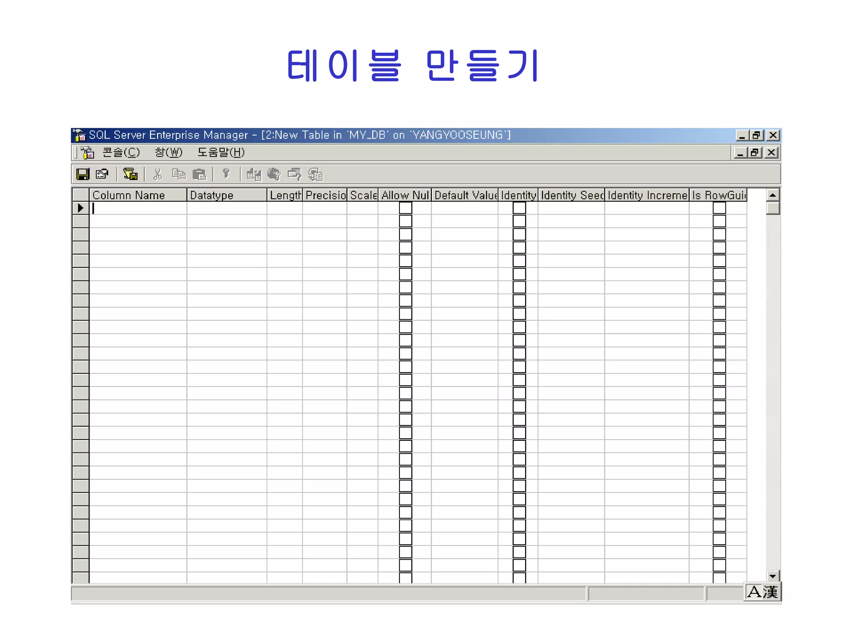Check the first row's Identity checkbox

point(519,208)
